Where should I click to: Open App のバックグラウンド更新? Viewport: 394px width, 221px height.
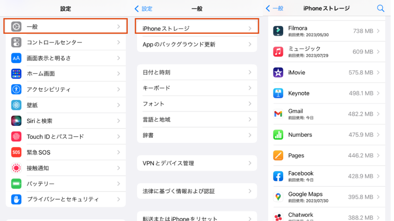tap(197, 45)
